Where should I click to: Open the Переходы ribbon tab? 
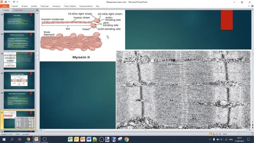click(44, 6)
